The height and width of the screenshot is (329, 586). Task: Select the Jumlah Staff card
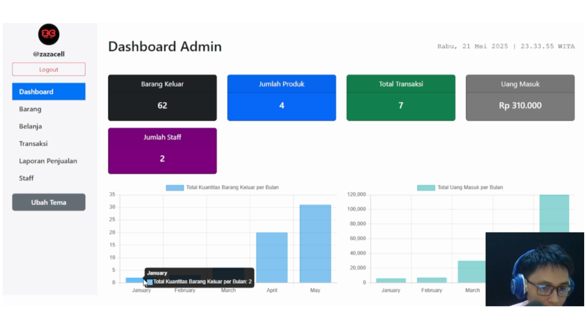click(162, 151)
